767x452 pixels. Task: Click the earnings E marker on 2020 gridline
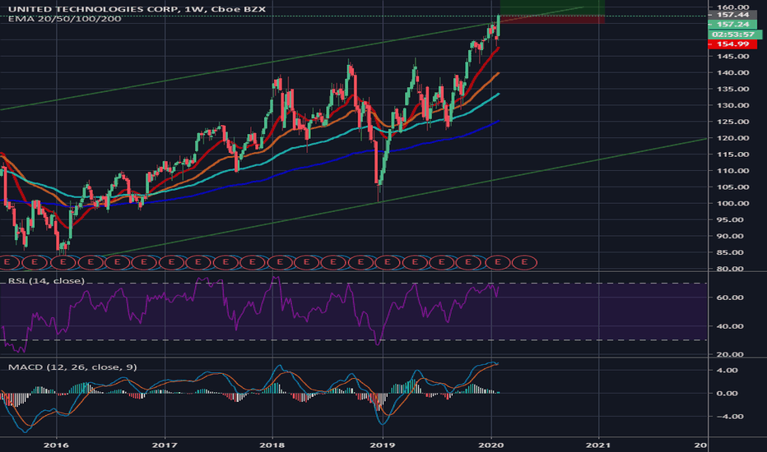coord(497,262)
